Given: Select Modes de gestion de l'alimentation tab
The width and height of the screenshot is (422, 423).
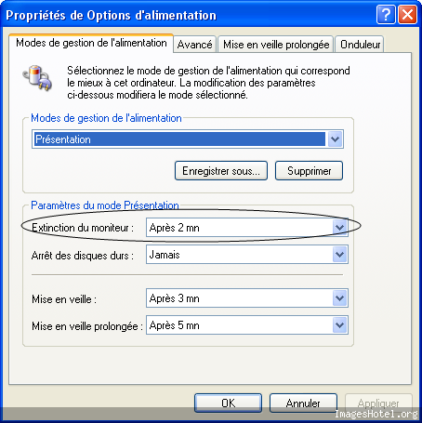Looking at the screenshot, I should tap(91, 43).
